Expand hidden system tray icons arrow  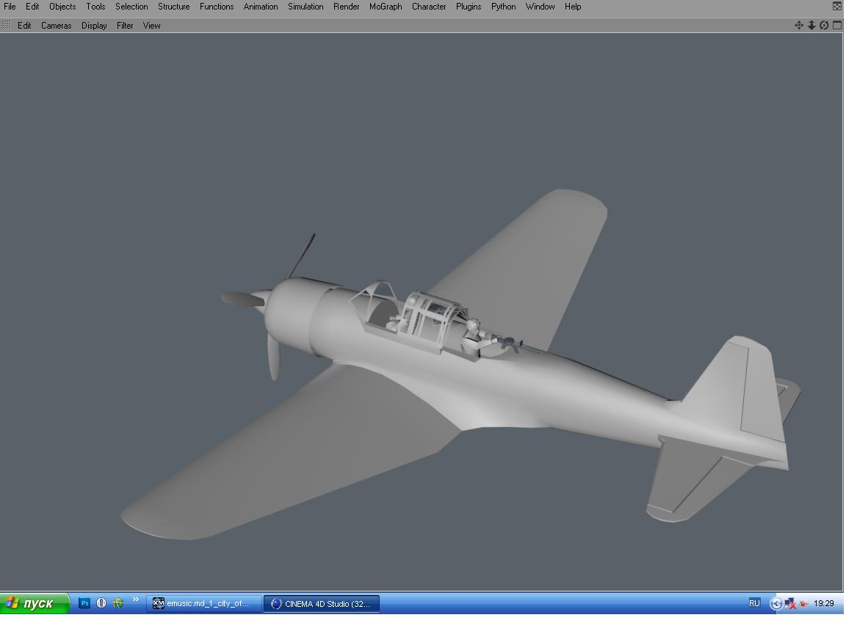tap(775, 604)
